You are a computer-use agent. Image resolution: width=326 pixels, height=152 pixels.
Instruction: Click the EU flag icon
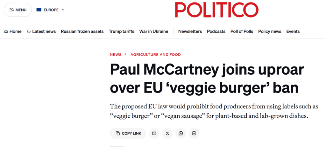click(39, 10)
